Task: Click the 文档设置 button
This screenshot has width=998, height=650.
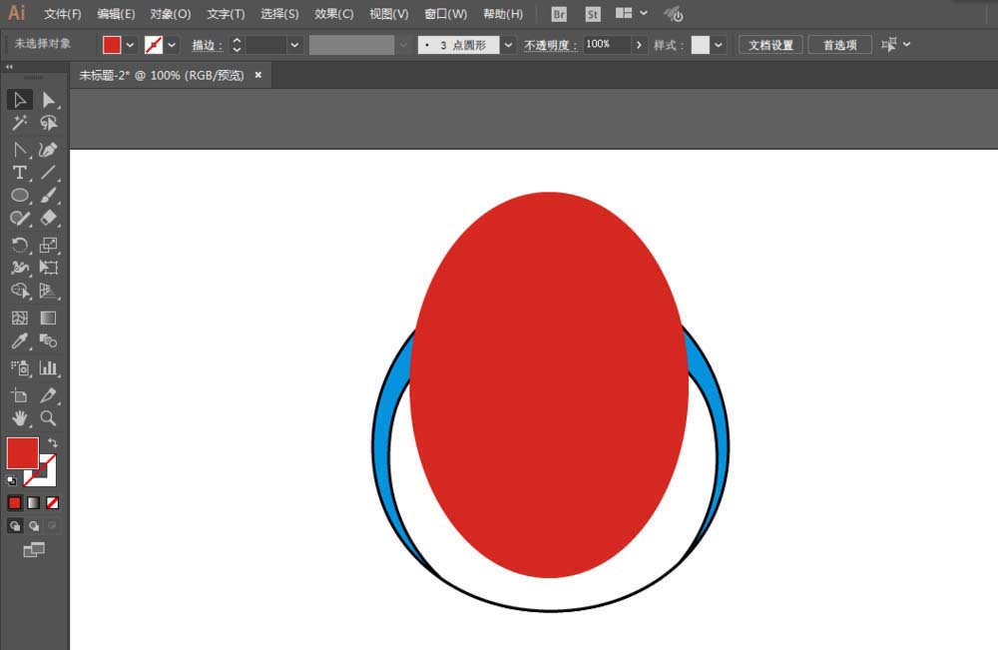Action: click(770, 45)
